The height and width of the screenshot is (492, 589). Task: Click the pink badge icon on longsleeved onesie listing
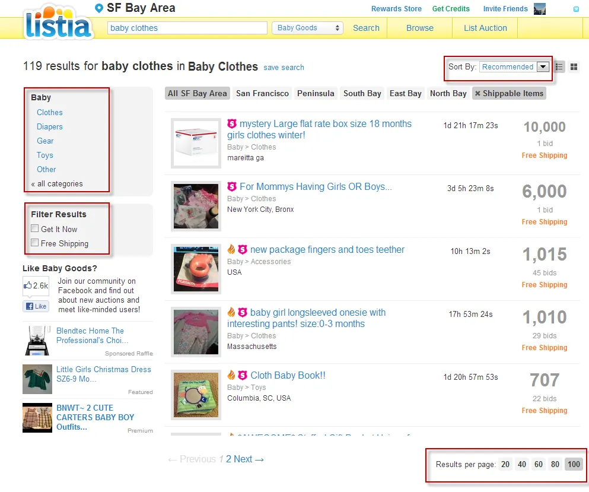pos(243,312)
